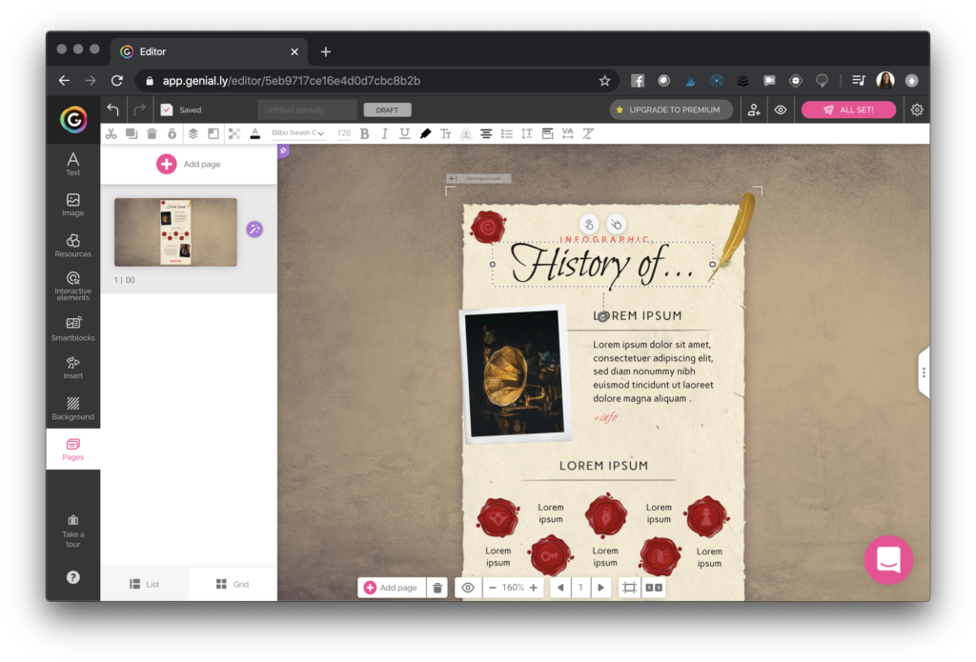This screenshot has height=662, width=976.
Task: Click the Undo arrow
Action: click(x=112, y=110)
